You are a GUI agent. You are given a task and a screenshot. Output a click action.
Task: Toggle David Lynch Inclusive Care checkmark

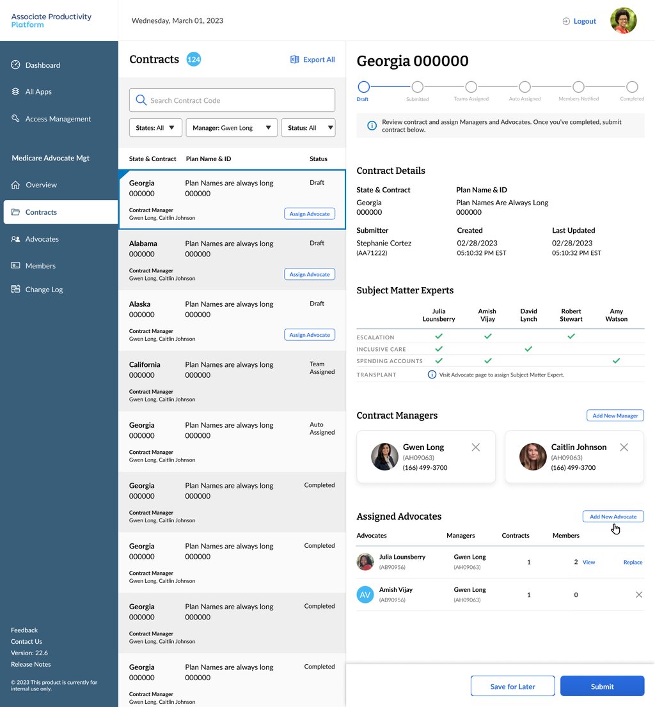[x=528, y=349]
